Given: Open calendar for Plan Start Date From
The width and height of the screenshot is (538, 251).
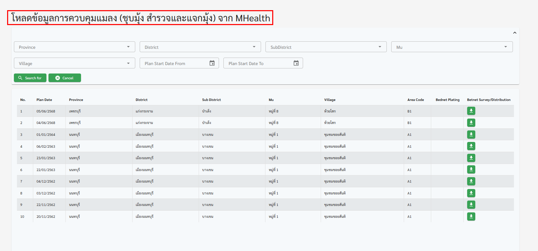Looking at the screenshot, I should pyautogui.click(x=212, y=63).
